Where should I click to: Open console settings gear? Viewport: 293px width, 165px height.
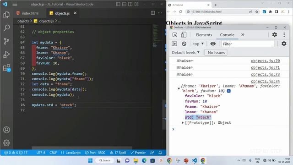coord(284,44)
